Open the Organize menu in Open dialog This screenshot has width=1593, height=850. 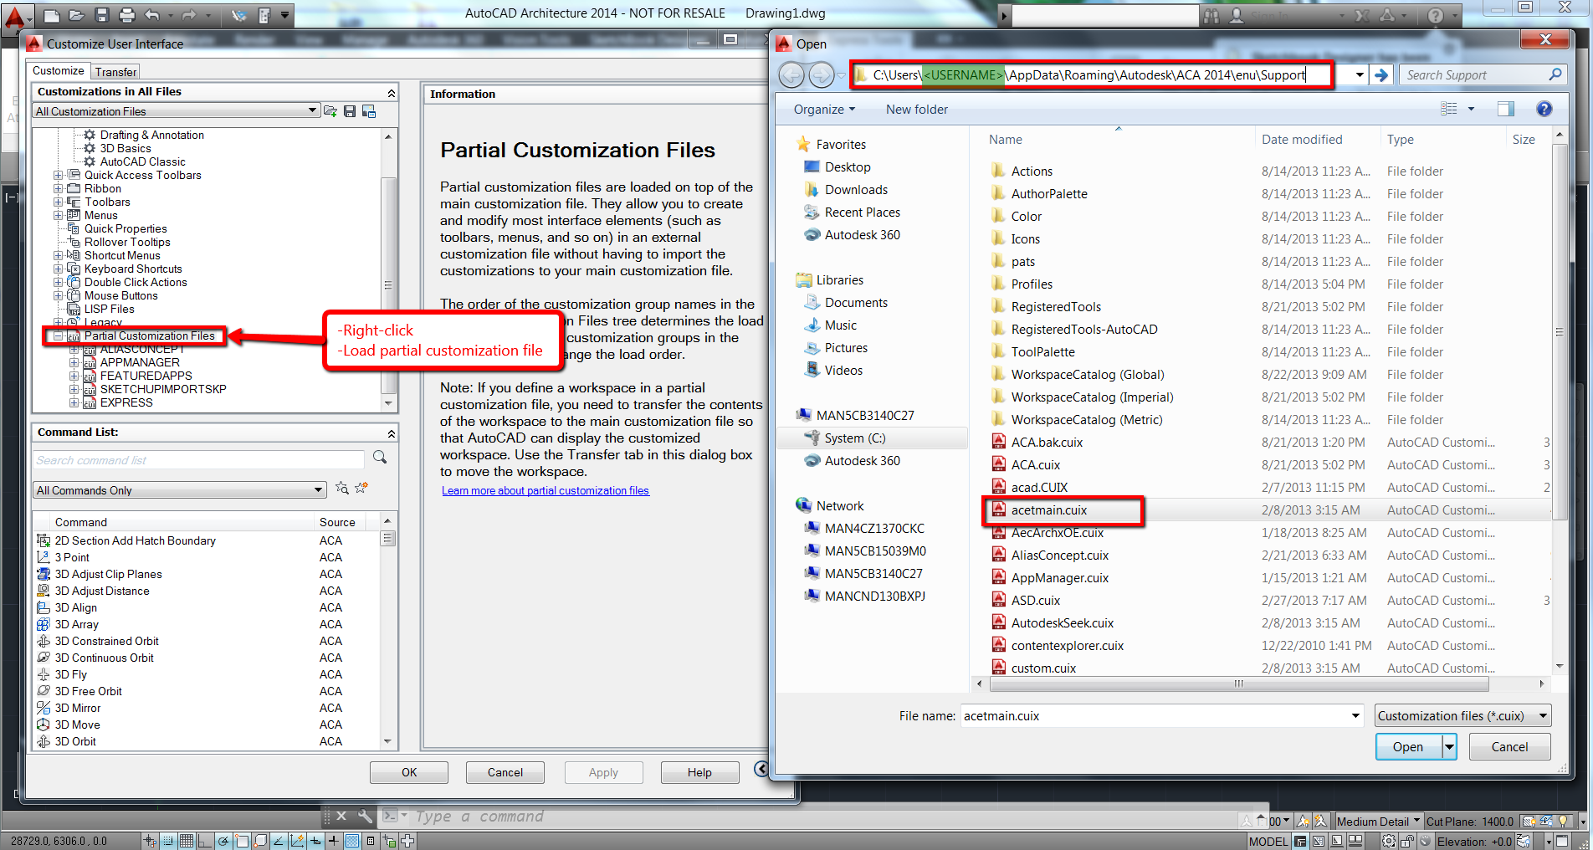pos(824,110)
